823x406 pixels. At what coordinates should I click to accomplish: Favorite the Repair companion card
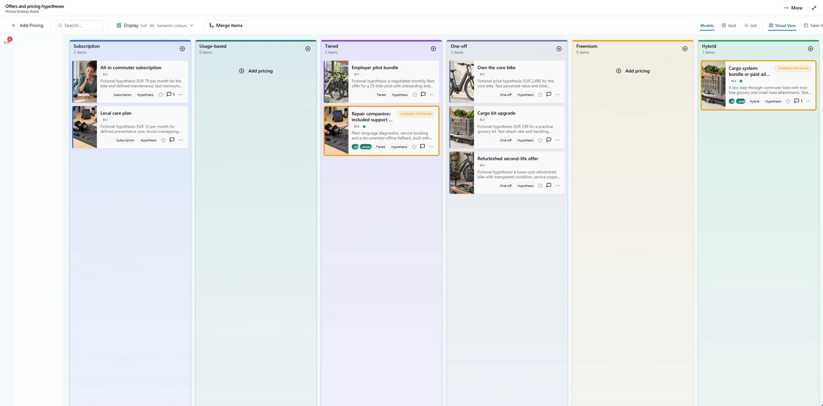(x=414, y=147)
